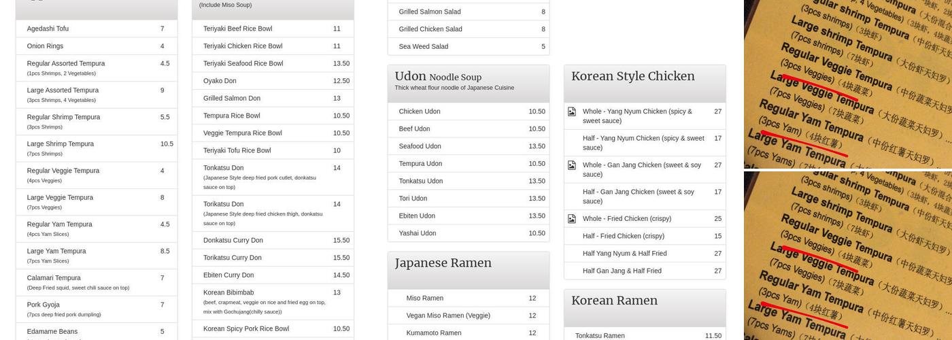Screen dimensions: 952x340
Task: Select Donkatsu Curry Don
Action: click(x=273, y=240)
